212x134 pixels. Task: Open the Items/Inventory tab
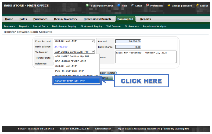[65, 19]
